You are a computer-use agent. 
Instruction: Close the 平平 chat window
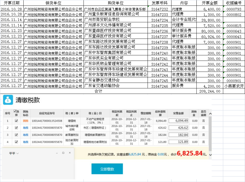click(70, 153)
